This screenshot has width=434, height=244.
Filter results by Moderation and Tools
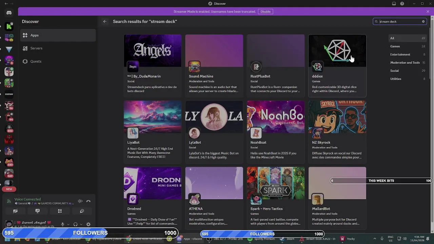(x=408, y=63)
